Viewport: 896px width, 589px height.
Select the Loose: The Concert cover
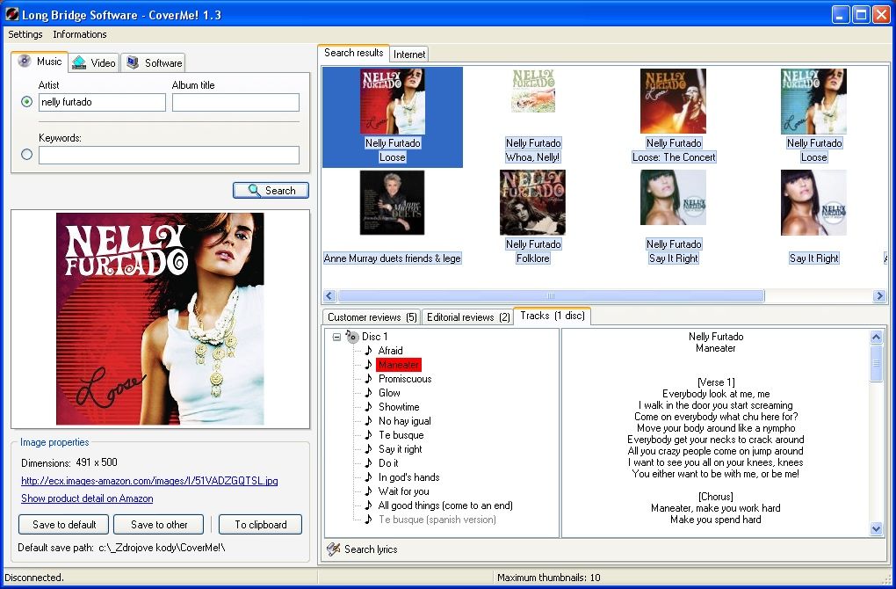(x=673, y=101)
